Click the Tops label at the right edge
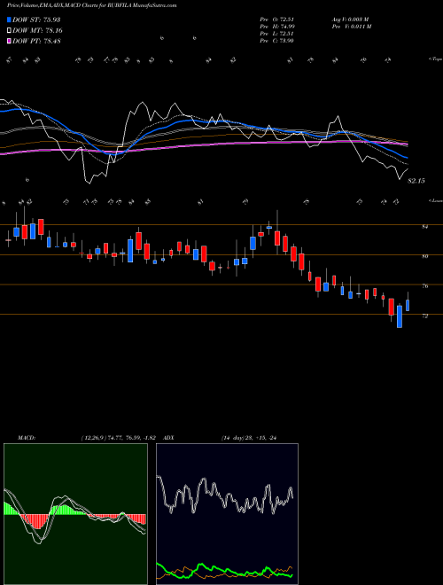This screenshot has height=585, width=443. click(436, 59)
